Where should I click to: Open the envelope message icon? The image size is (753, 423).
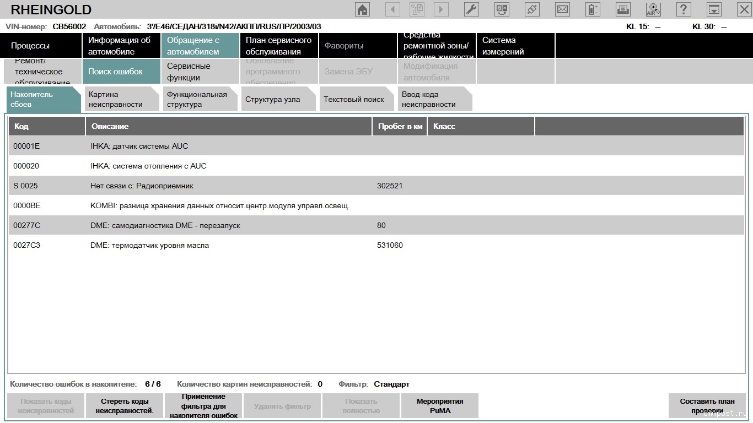pyautogui.click(x=562, y=9)
